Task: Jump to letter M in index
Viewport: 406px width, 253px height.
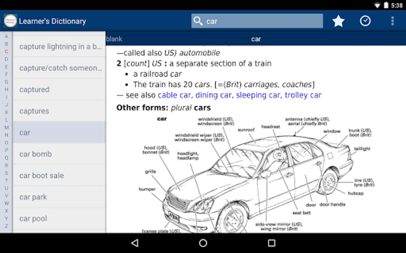Action: (x=6, y=127)
